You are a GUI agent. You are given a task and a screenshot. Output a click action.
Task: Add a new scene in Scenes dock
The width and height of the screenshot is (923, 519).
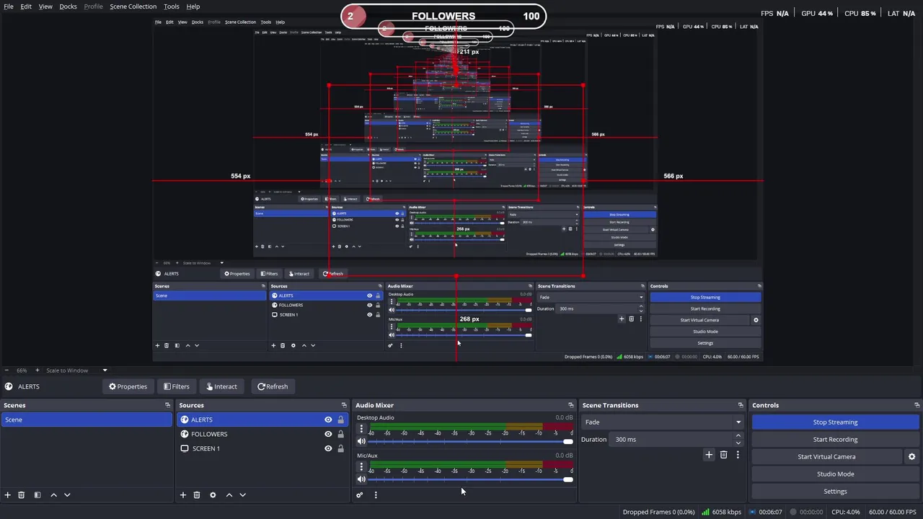7,495
